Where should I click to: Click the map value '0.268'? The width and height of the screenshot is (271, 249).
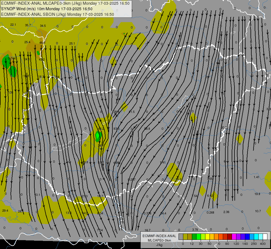[210, 212]
